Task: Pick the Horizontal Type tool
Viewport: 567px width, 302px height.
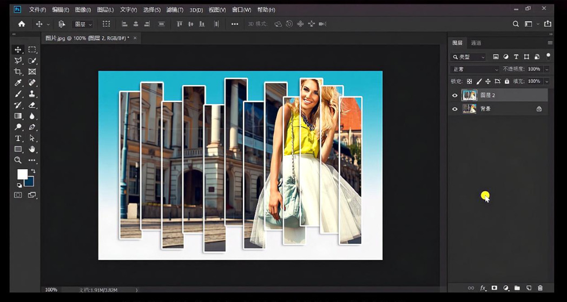Action: click(18, 138)
